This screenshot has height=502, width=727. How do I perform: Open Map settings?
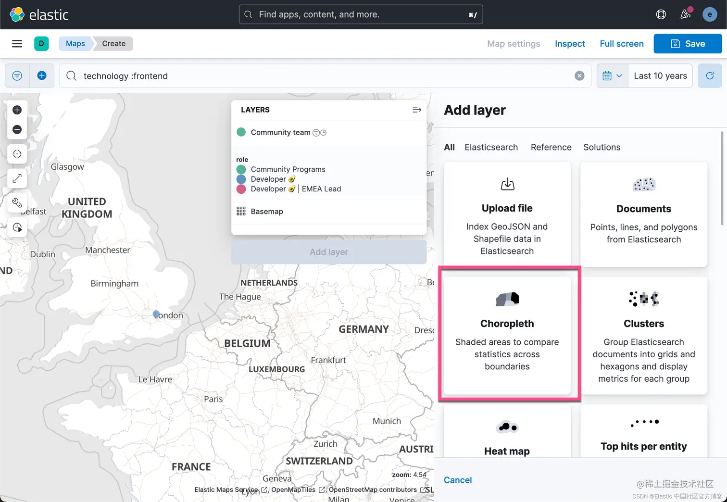(x=514, y=44)
